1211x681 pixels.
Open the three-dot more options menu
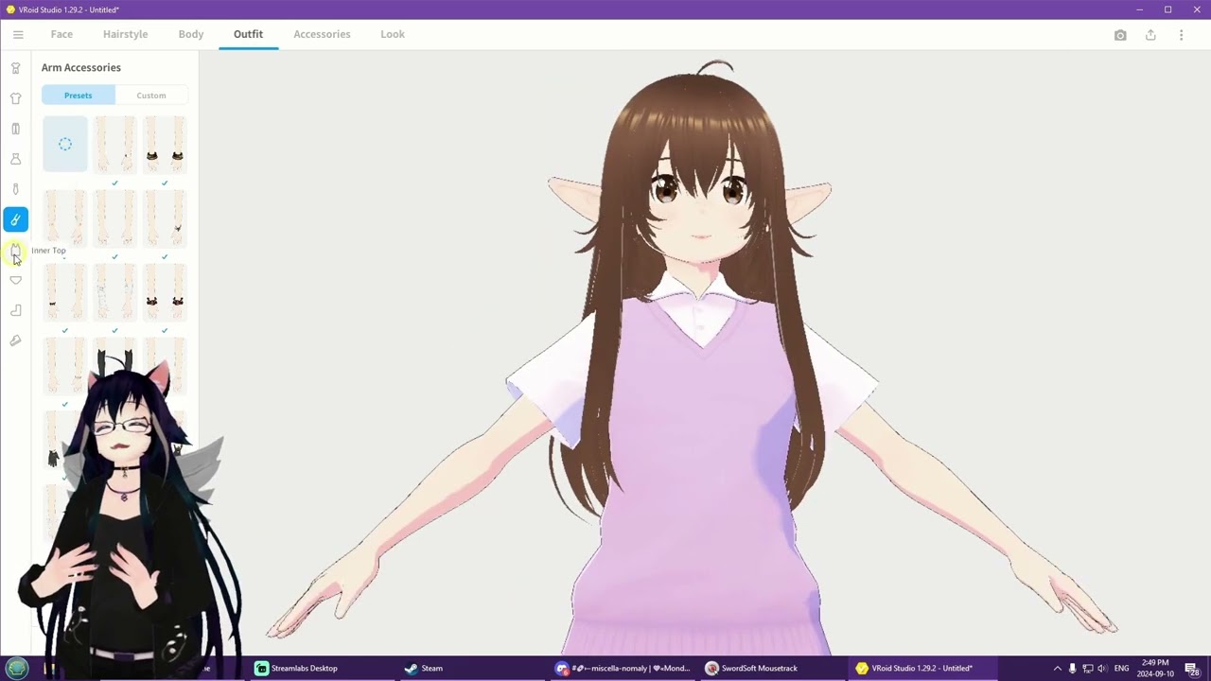(1181, 35)
